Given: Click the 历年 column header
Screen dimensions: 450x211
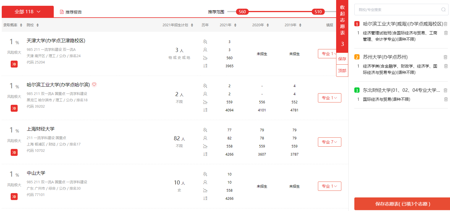Looking at the screenshot, I should click(x=205, y=25).
